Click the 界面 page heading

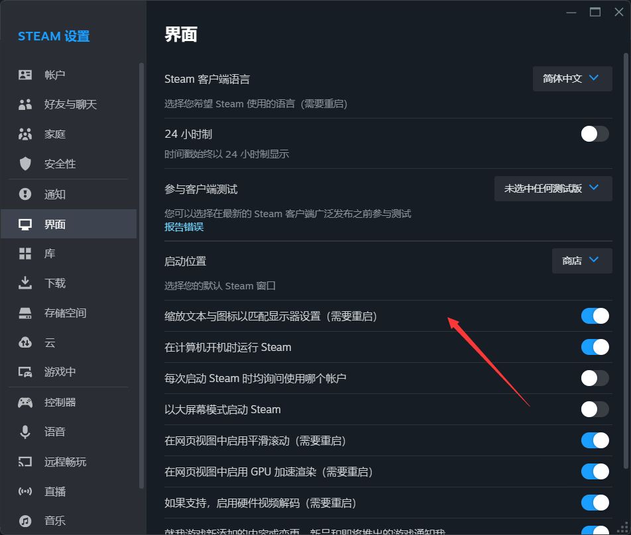point(181,34)
